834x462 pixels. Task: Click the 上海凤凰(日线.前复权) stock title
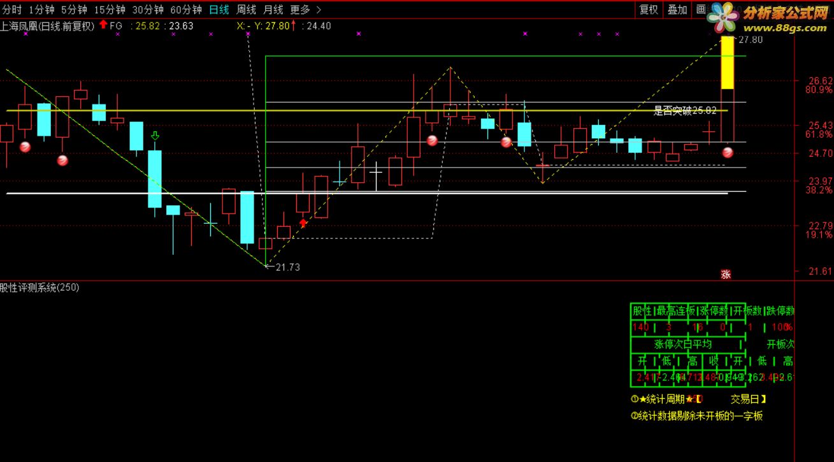(x=47, y=26)
